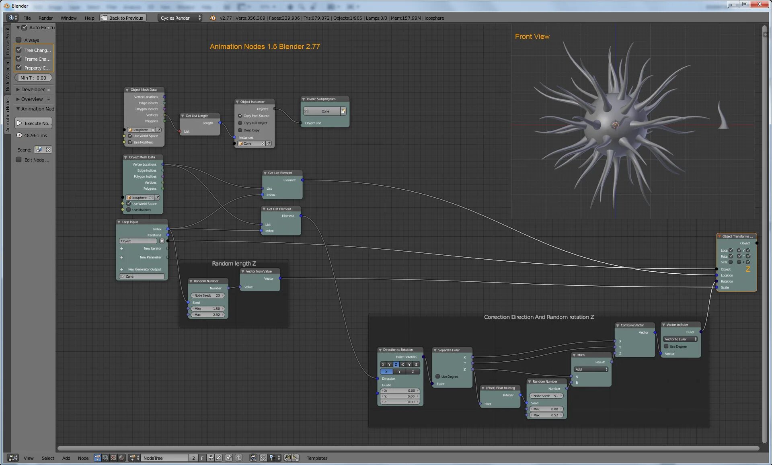Screen dimensions: 772x465
Task: Click the Back to Previous button
Action: point(122,18)
